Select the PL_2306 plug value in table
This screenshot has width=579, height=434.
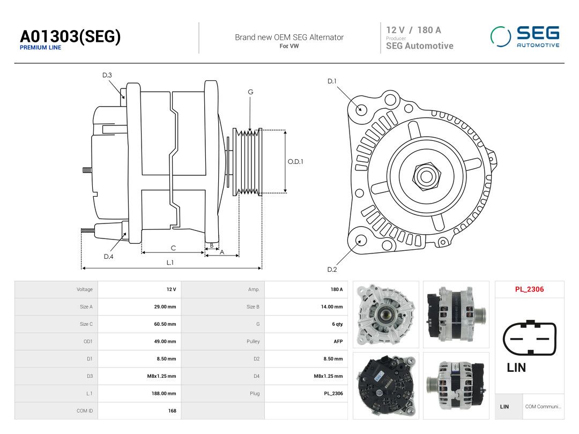coord(306,393)
